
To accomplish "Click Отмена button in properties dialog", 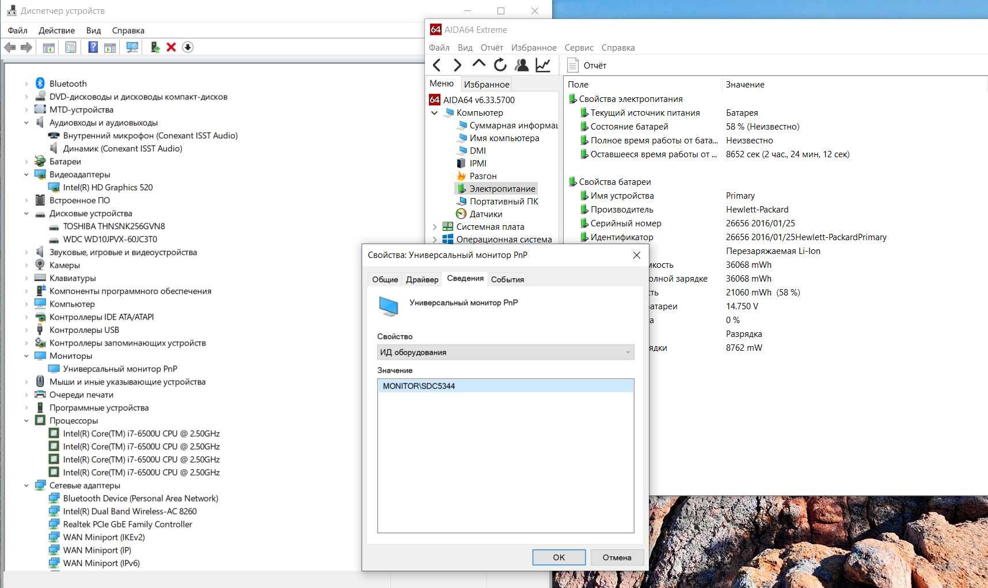I will (x=617, y=557).
